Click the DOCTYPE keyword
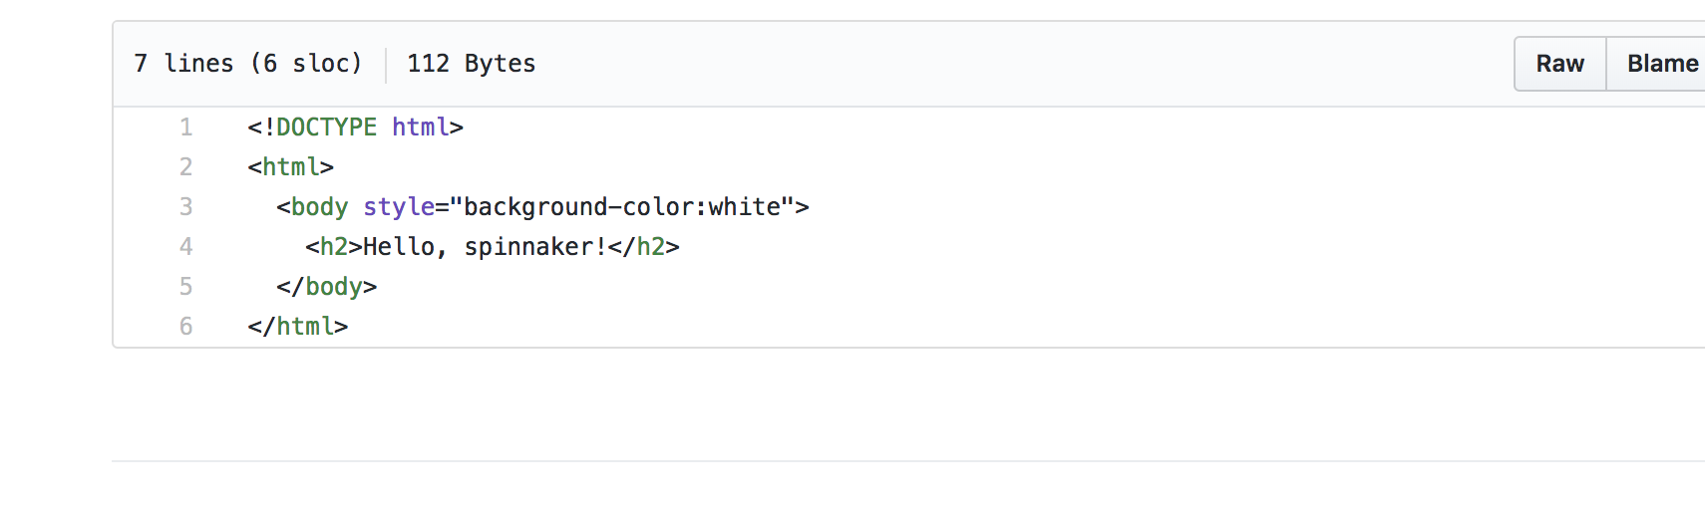 click(326, 127)
